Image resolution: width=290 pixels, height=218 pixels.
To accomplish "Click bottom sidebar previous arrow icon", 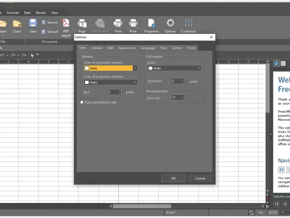I will [285, 204].
